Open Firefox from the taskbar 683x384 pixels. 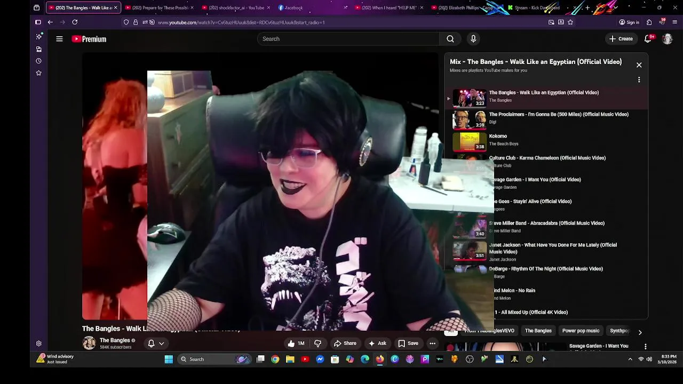[x=379, y=359]
